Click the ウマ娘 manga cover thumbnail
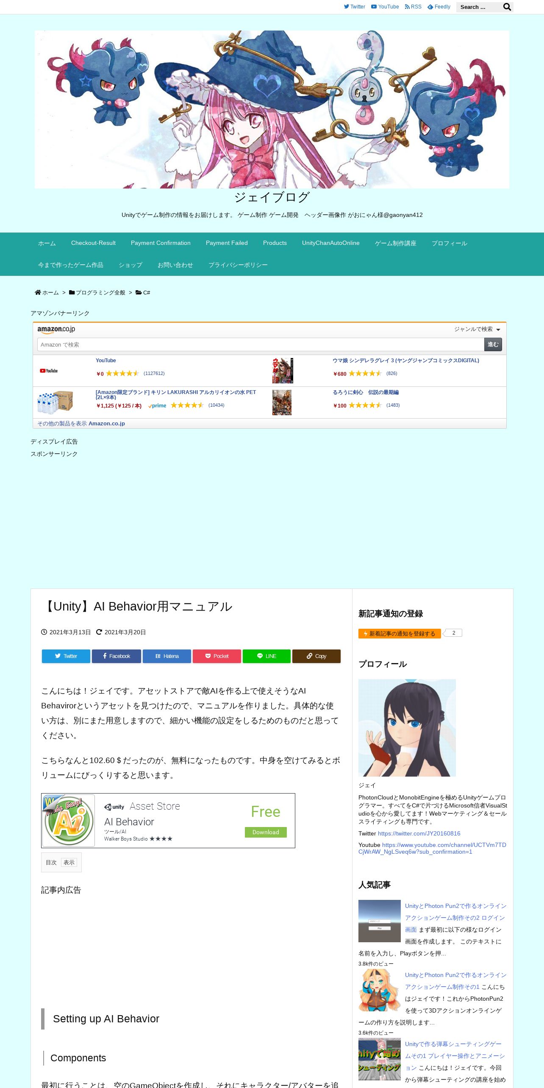This screenshot has height=1088, width=544. 283,371
